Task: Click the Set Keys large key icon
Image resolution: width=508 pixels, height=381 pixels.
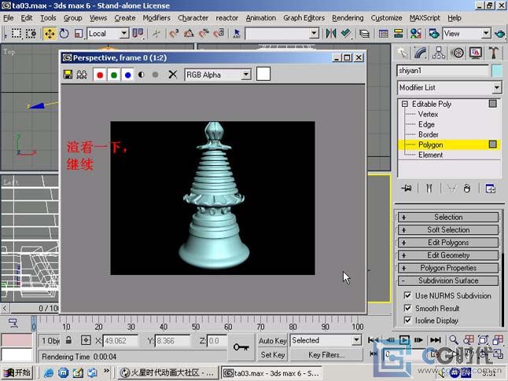Action: coord(241,347)
